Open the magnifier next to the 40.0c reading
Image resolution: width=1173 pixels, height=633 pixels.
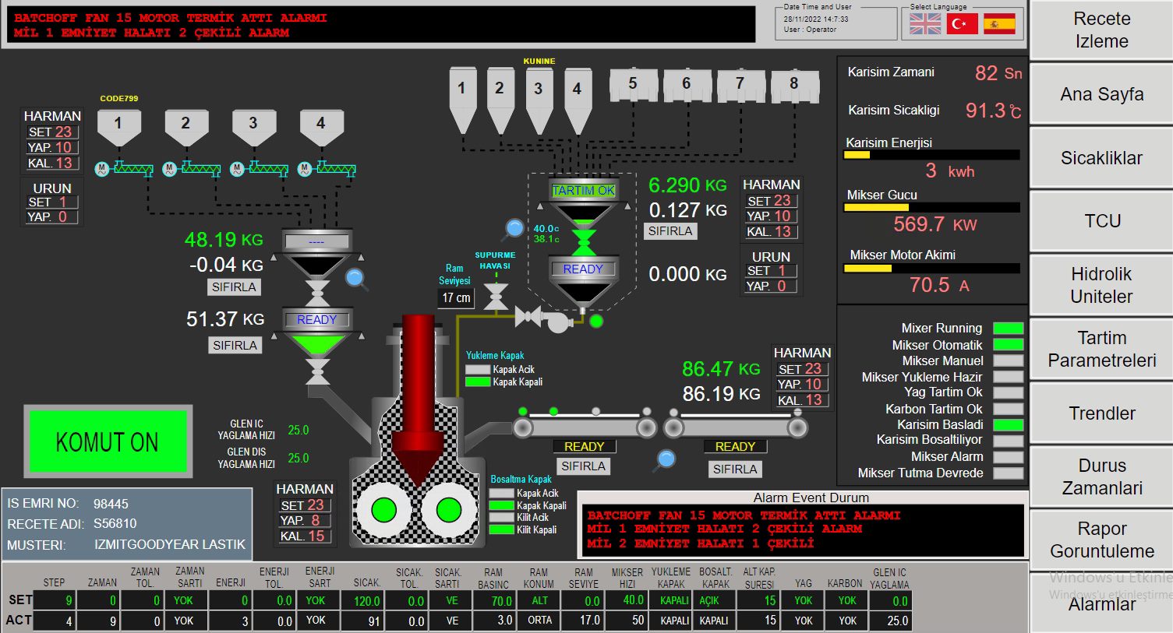(x=514, y=228)
